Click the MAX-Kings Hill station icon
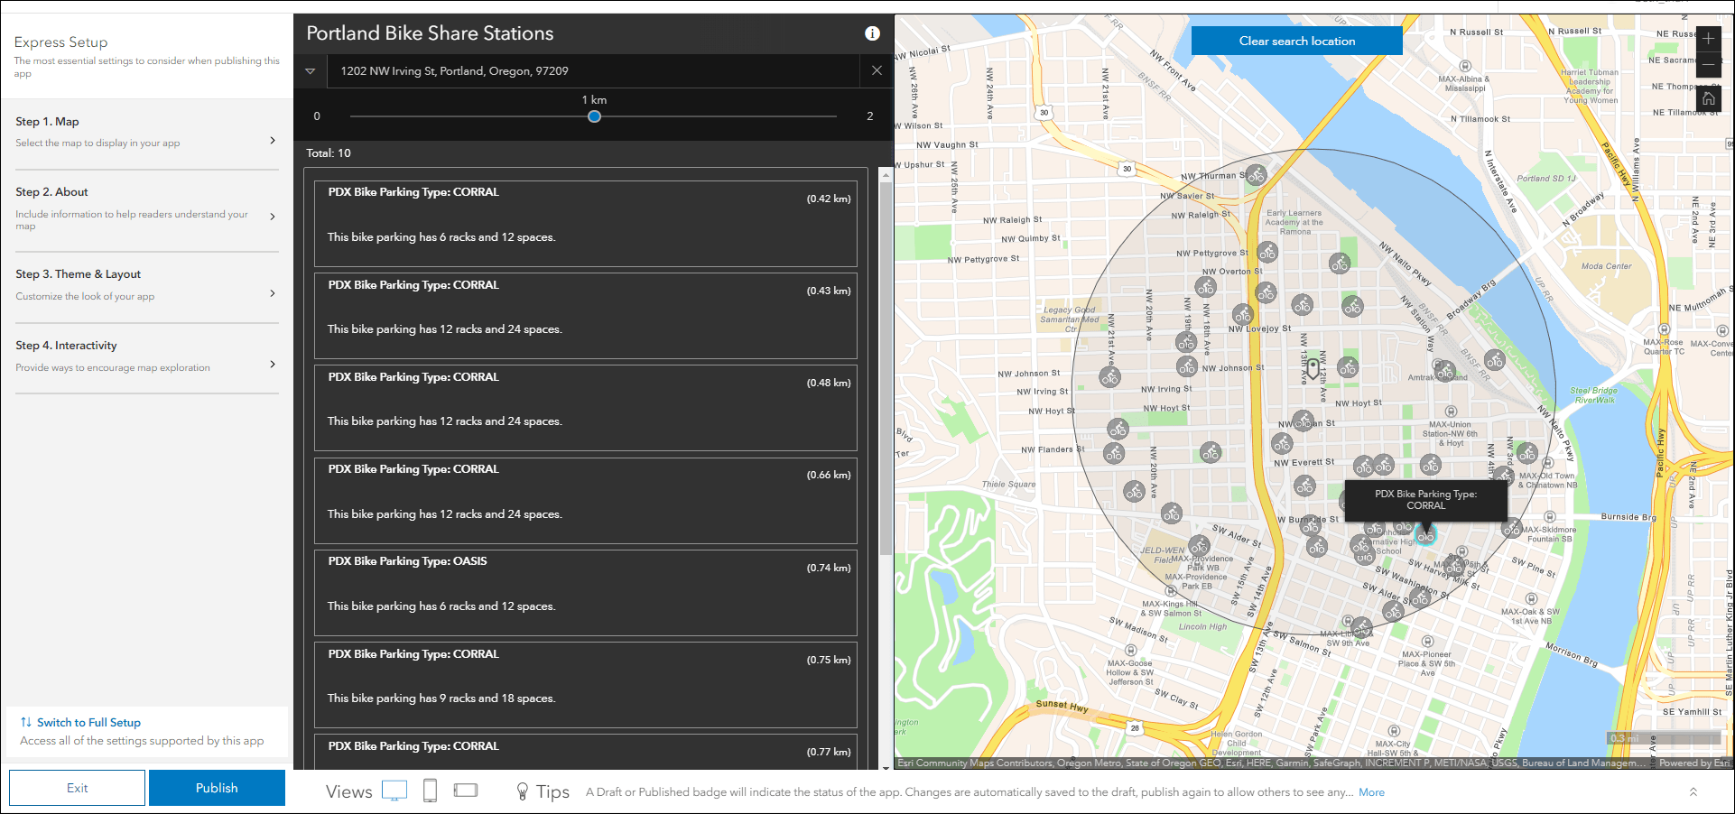The image size is (1735, 814). pos(1172,591)
